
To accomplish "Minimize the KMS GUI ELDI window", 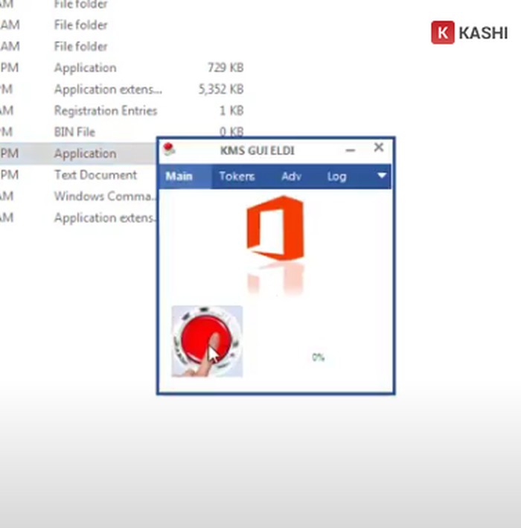I will [351, 150].
